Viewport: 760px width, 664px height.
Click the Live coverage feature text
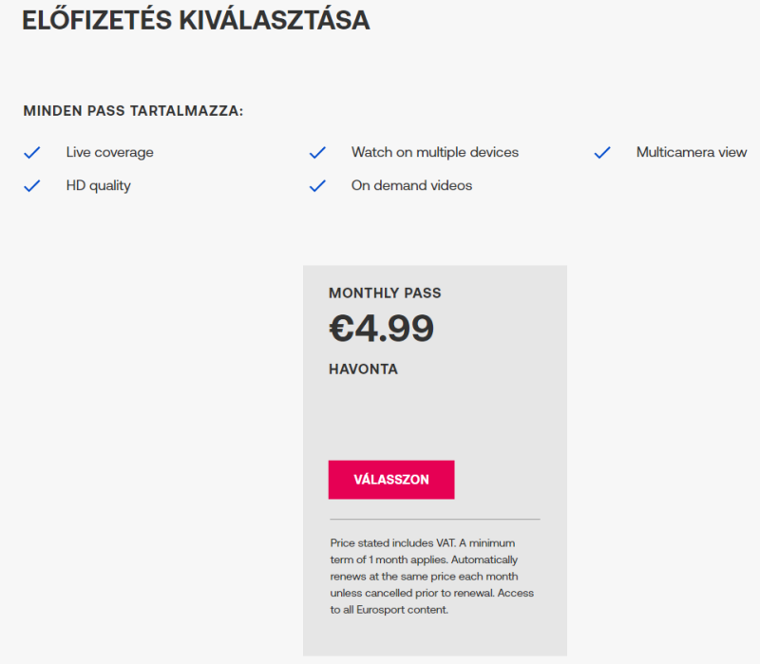click(x=109, y=152)
